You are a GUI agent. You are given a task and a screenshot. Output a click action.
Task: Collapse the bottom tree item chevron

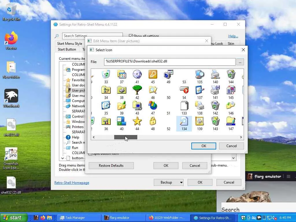click(62, 158)
